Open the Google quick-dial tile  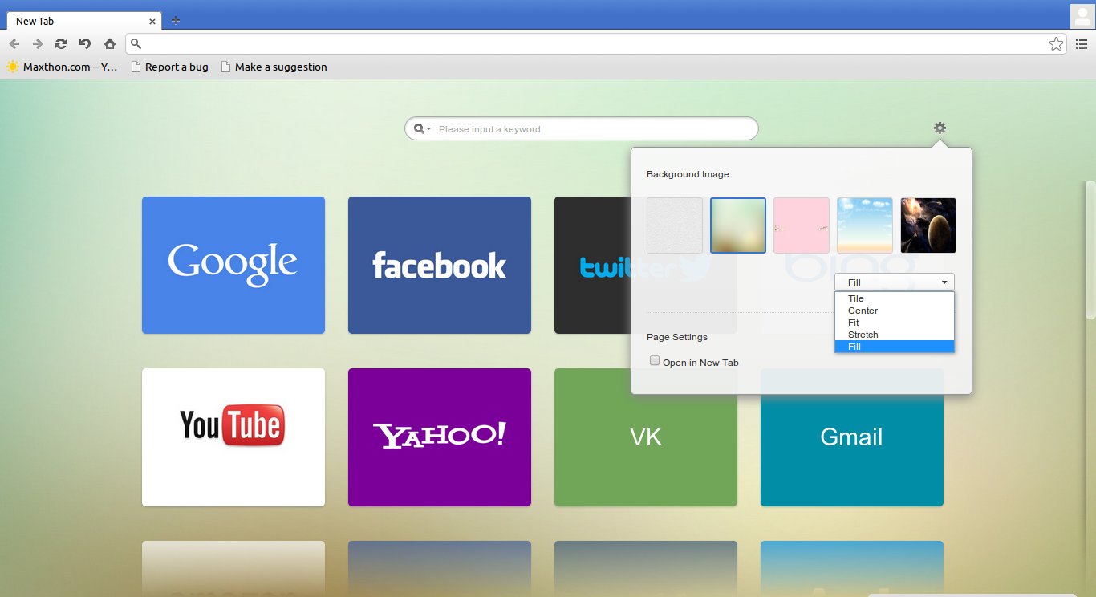pyautogui.click(x=233, y=265)
